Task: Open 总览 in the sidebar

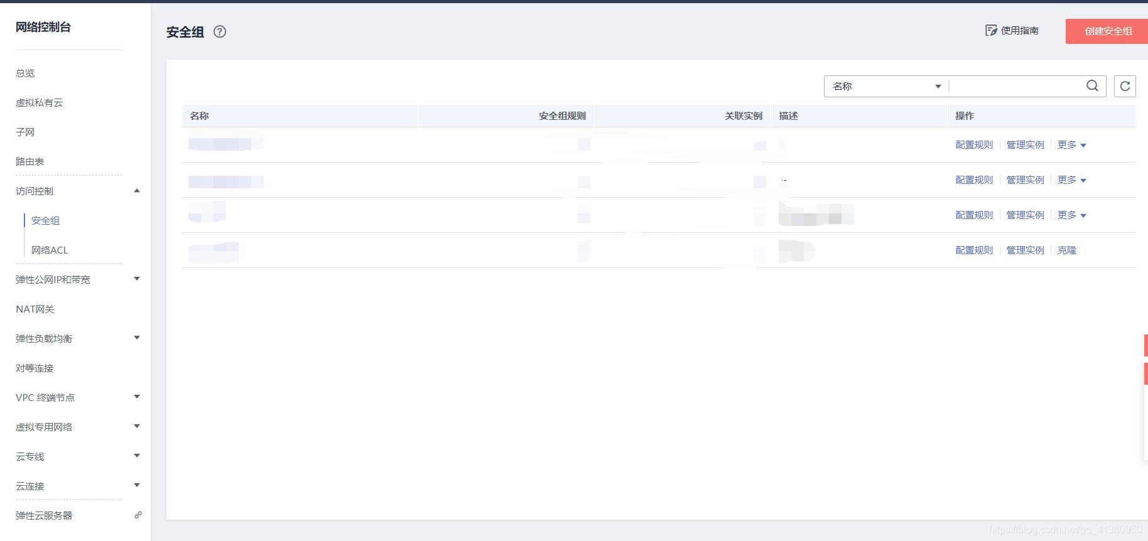Action: point(25,73)
